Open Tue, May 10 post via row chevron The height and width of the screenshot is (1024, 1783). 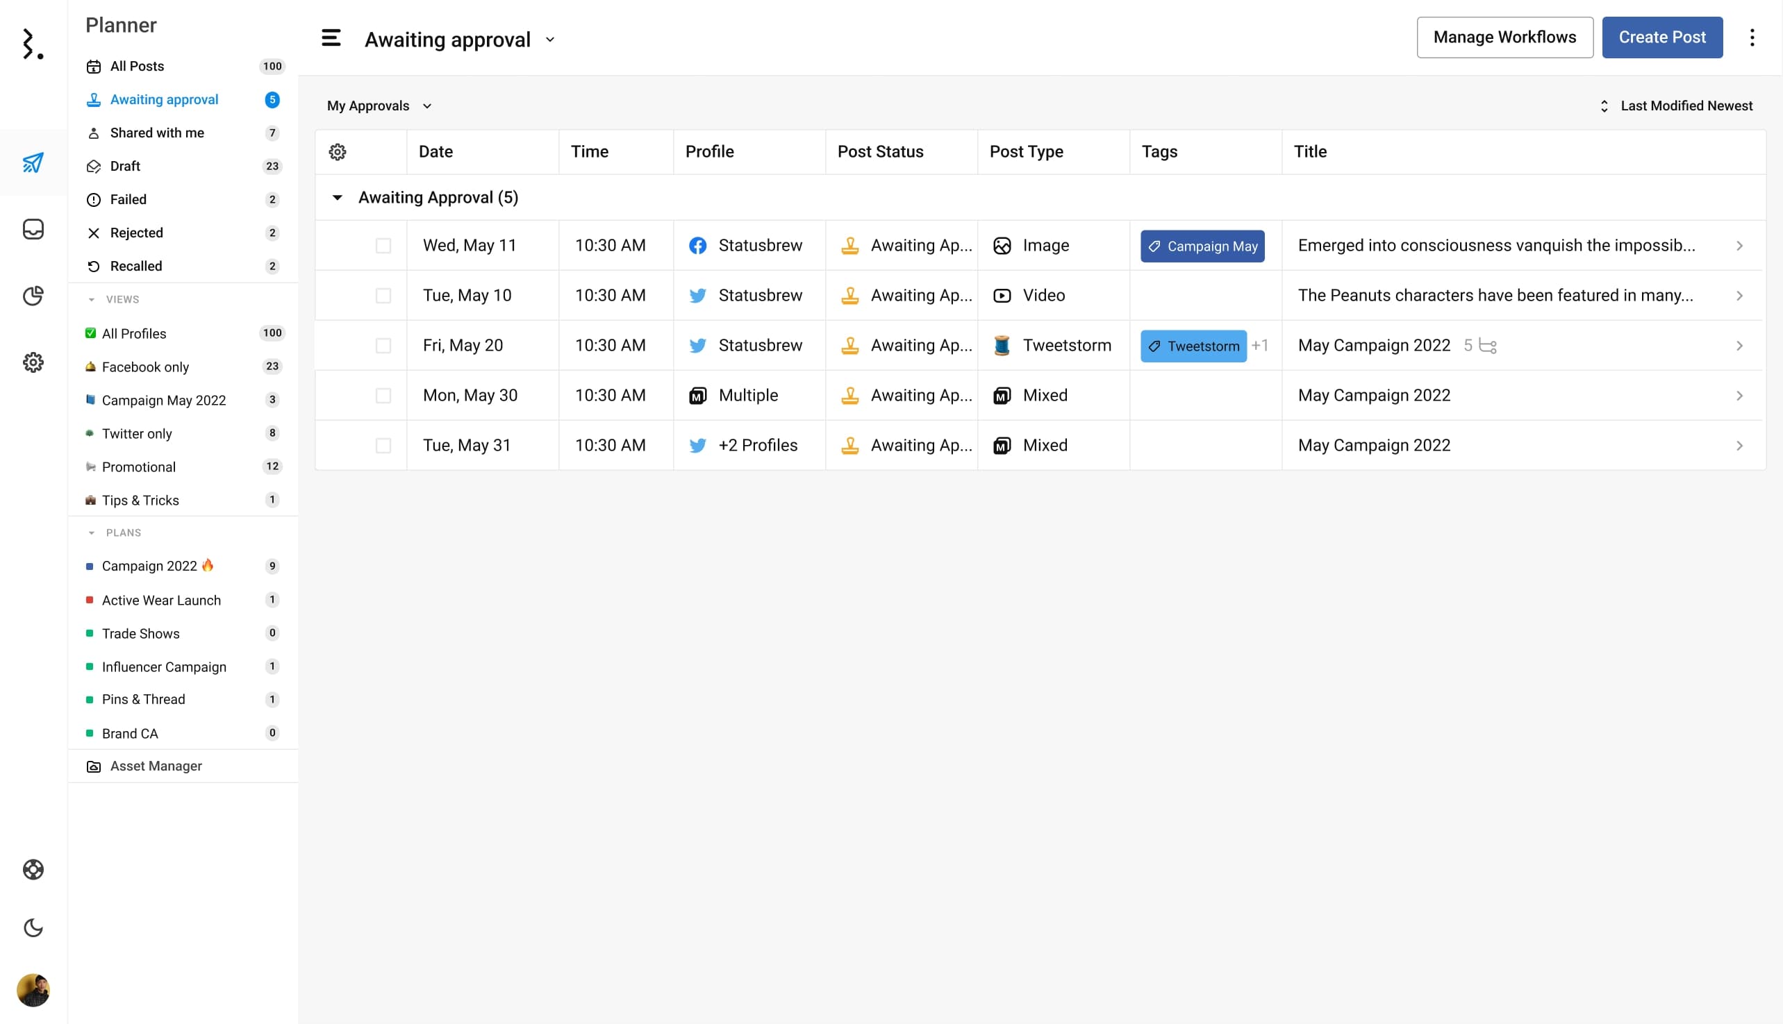pos(1739,295)
